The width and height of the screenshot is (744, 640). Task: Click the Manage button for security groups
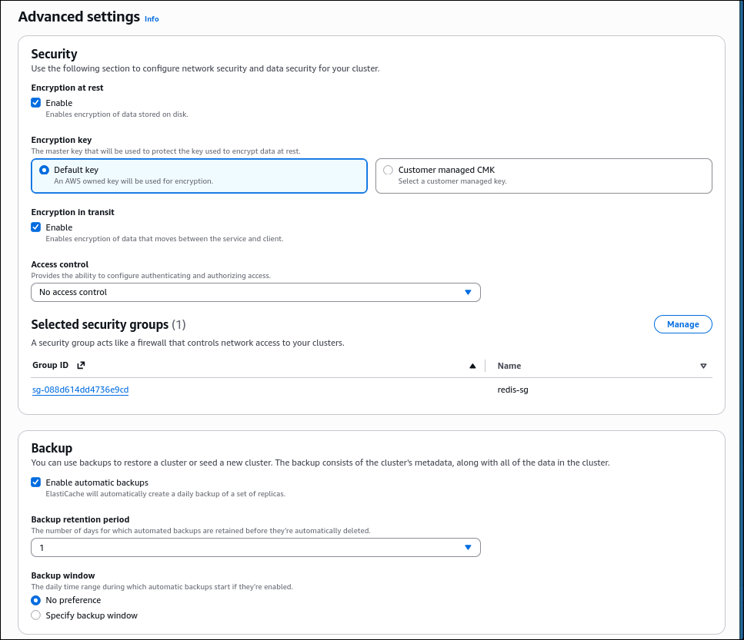(x=682, y=323)
